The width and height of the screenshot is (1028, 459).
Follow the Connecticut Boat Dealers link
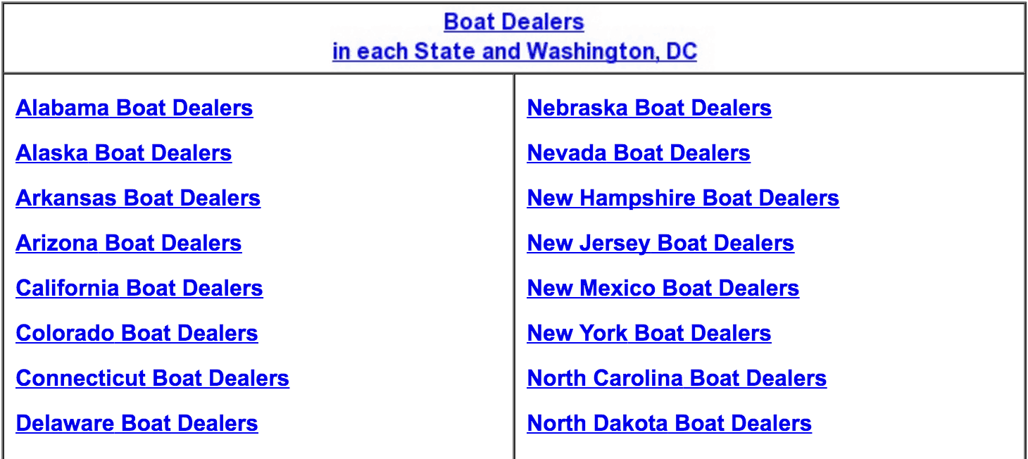(x=152, y=378)
